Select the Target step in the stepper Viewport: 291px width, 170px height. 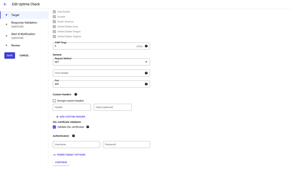15,15
